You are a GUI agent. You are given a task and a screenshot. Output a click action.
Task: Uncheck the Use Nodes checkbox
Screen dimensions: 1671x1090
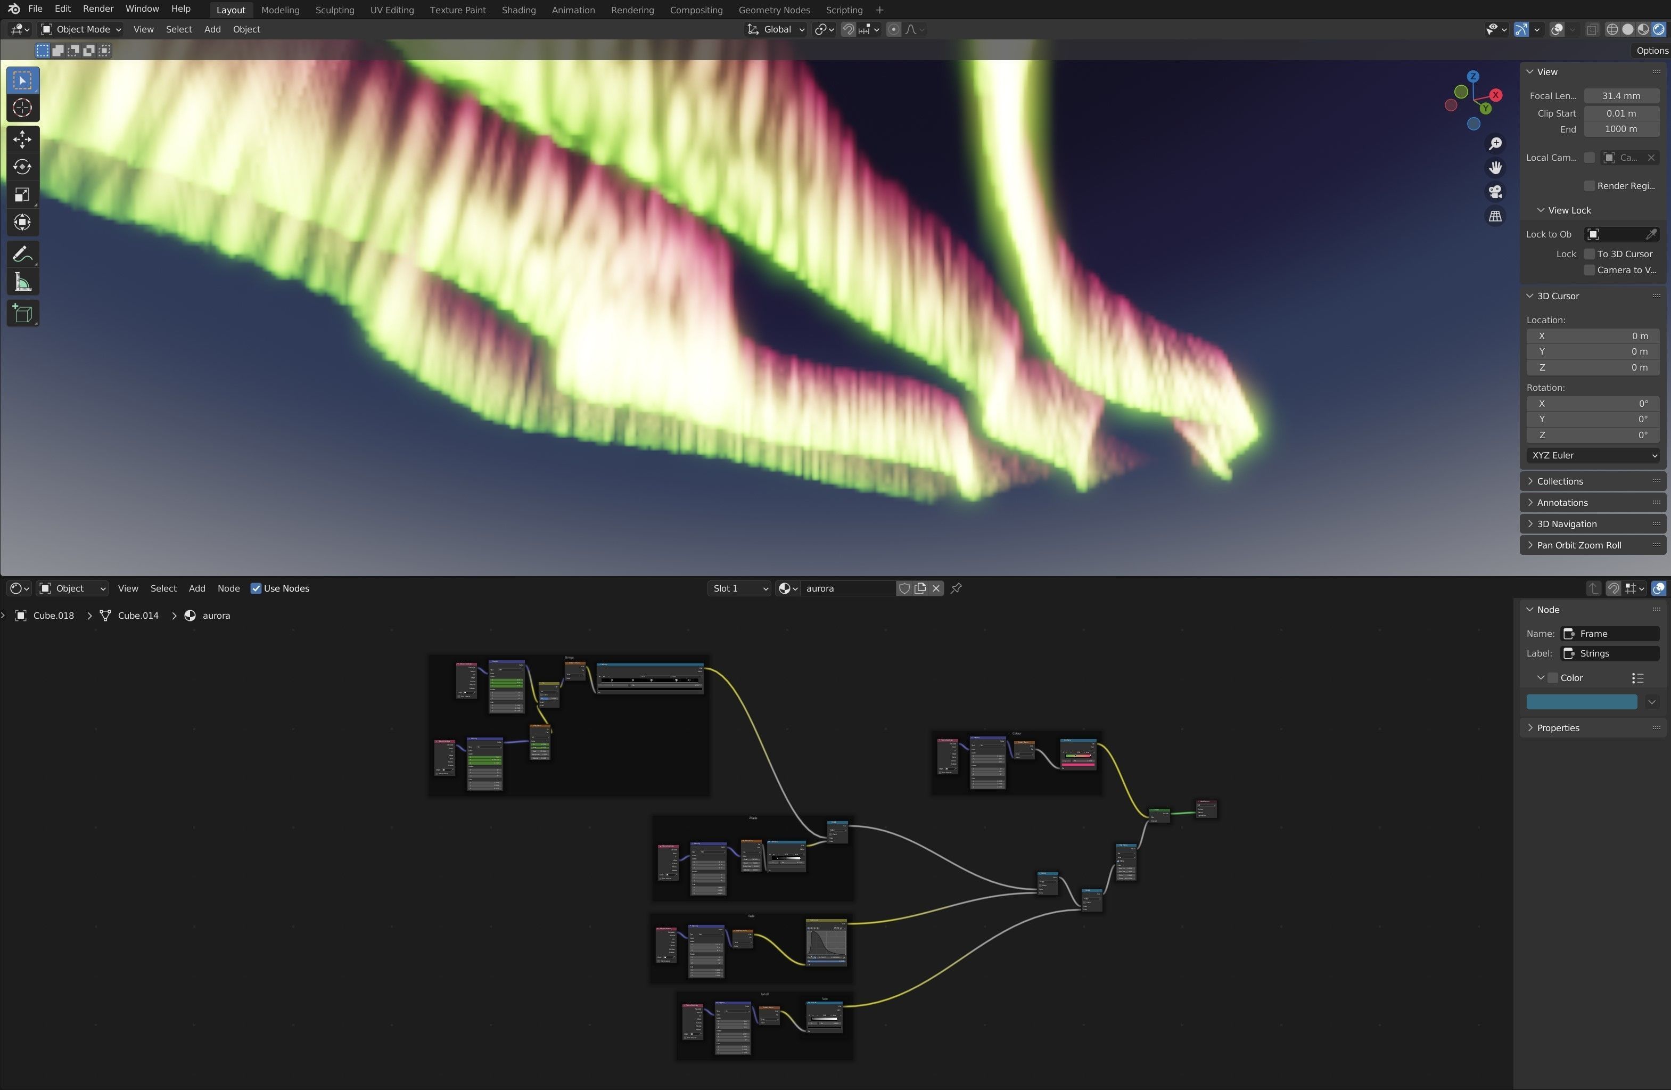[x=256, y=588]
